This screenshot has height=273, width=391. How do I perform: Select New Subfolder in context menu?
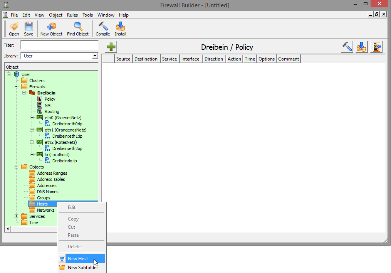point(82,268)
